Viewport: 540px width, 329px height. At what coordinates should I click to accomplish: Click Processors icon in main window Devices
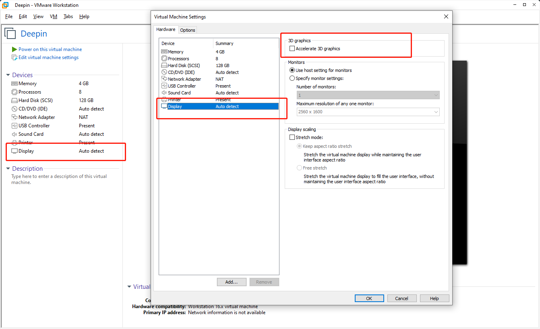[x=14, y=92]
